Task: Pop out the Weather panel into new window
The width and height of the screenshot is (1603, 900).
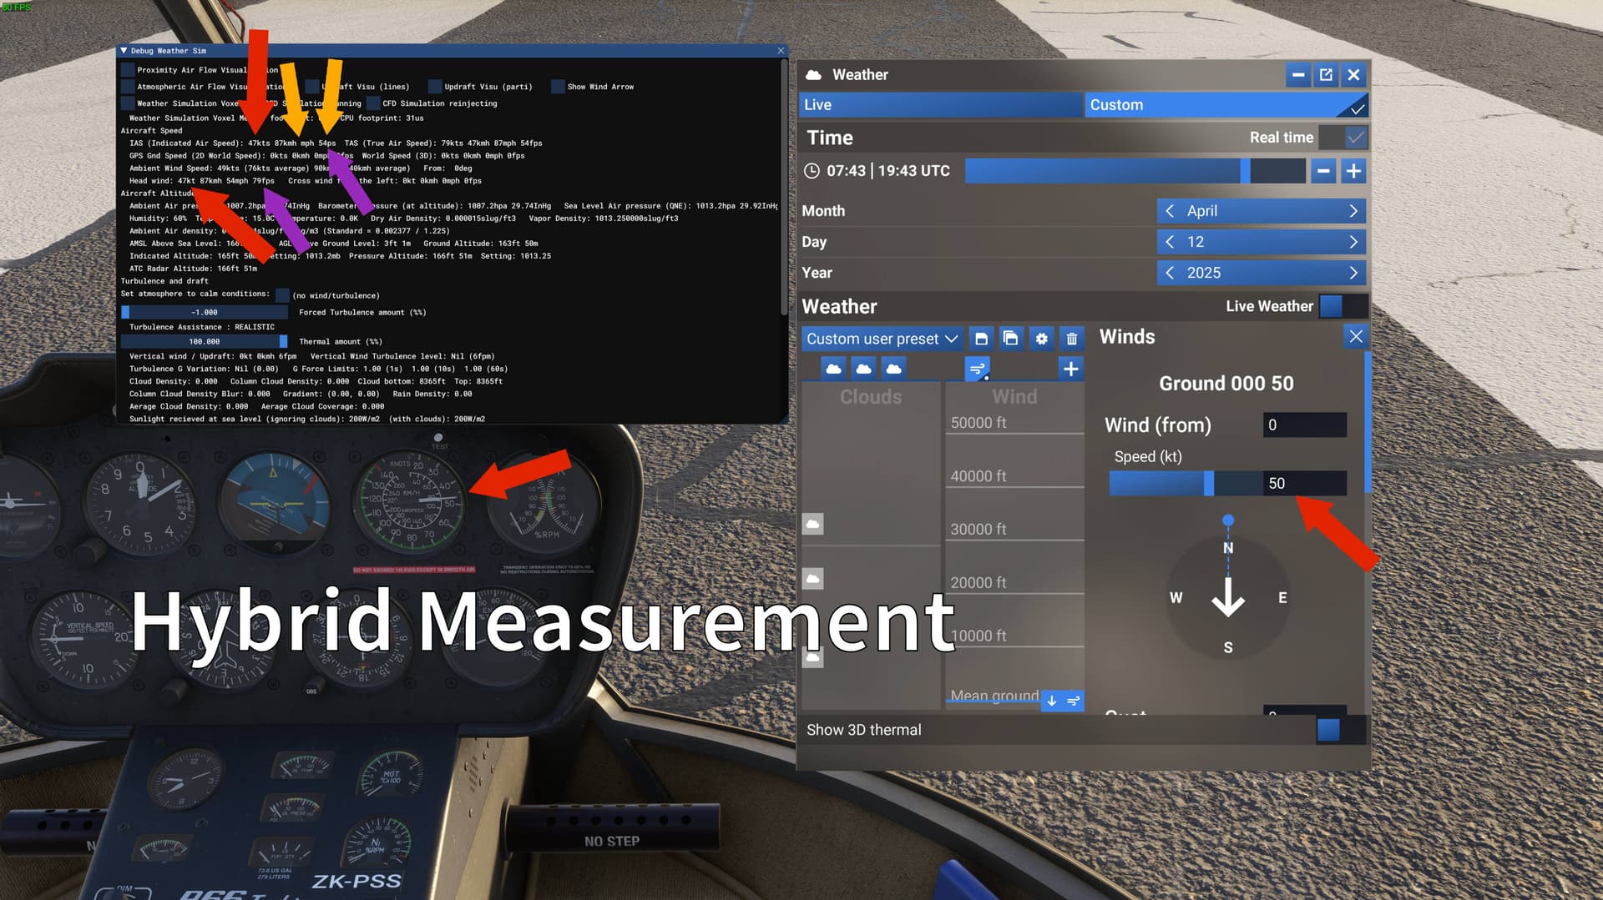Action: pos(1326,75)
